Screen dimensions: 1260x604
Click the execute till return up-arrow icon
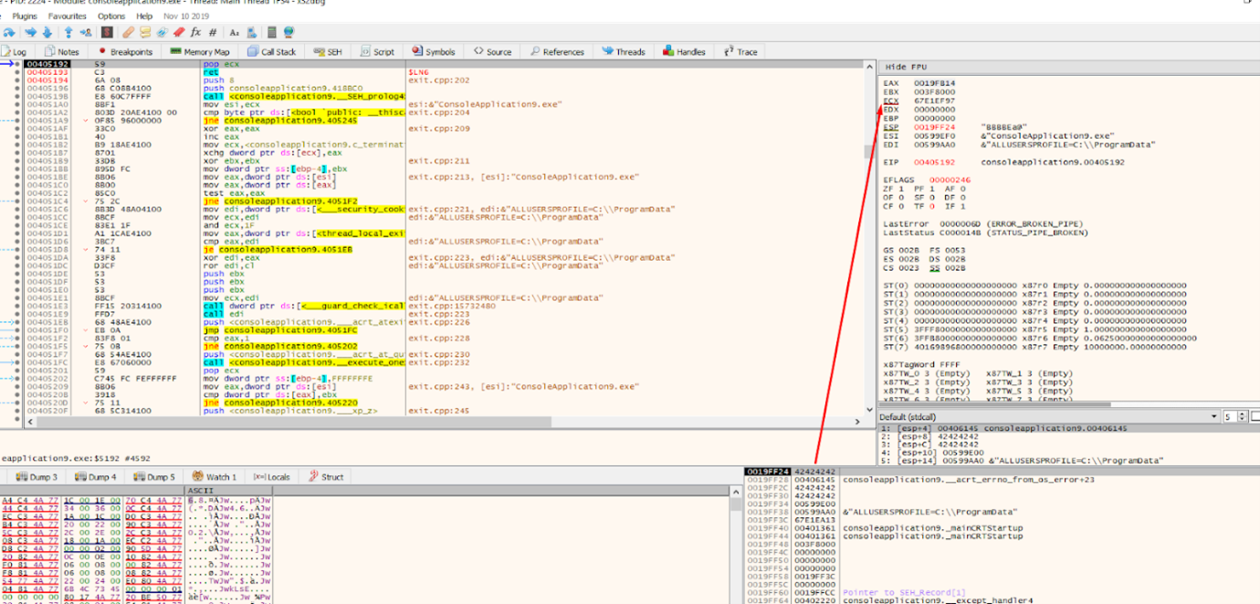(x=68, y=33)
